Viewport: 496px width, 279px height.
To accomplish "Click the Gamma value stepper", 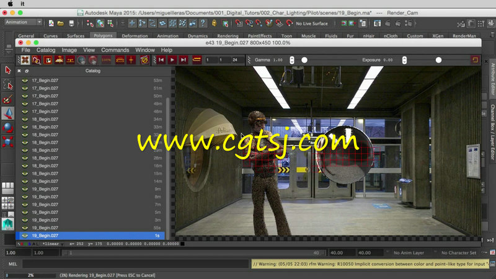I will [x=291, y=60].
